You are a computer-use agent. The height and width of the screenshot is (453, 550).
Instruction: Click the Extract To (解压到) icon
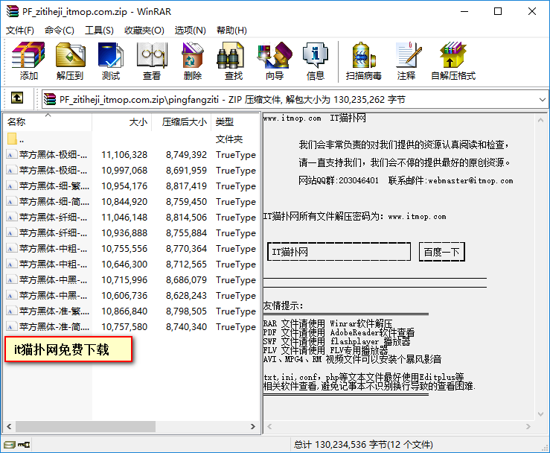pos(70,61)
